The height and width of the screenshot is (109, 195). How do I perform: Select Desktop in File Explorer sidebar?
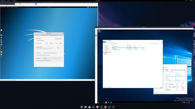(107, 47)
